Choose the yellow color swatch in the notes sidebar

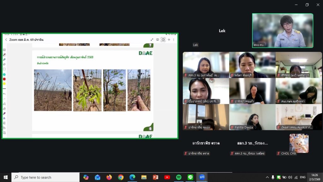click(4, 84)
